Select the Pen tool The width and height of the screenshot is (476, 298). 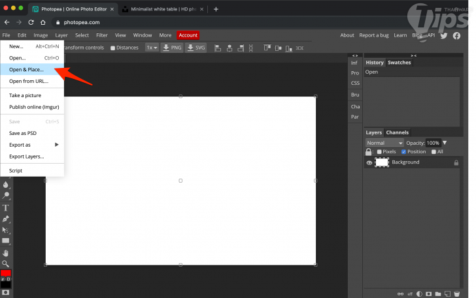[x=6, y=218]
